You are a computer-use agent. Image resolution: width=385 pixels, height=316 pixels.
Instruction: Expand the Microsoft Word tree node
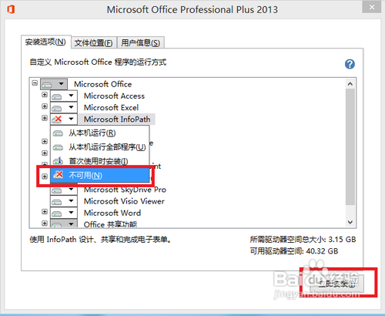pos(45,212)
